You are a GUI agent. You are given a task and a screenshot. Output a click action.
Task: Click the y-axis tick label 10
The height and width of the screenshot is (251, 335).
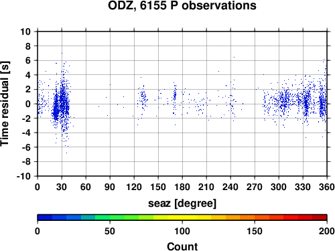pyautogui.click(x=25, y=31)
